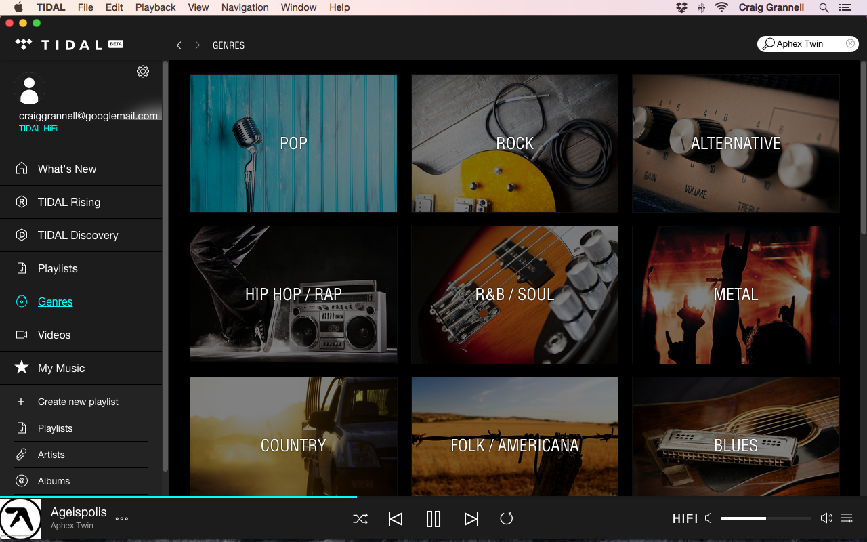
Task: Open the Help menu
Action: coord(339,7)
